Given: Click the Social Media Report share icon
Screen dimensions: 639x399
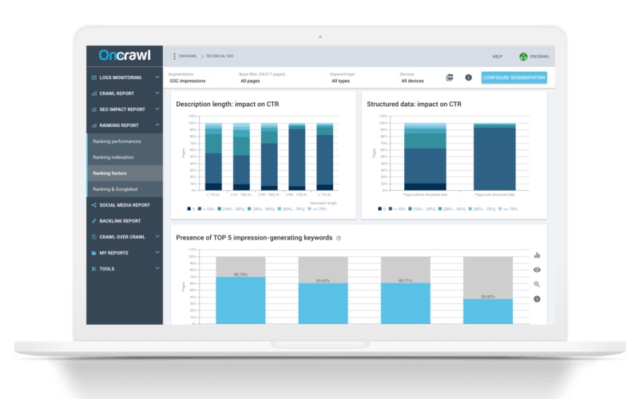Looking at the screenshot, I should point(94,205).
